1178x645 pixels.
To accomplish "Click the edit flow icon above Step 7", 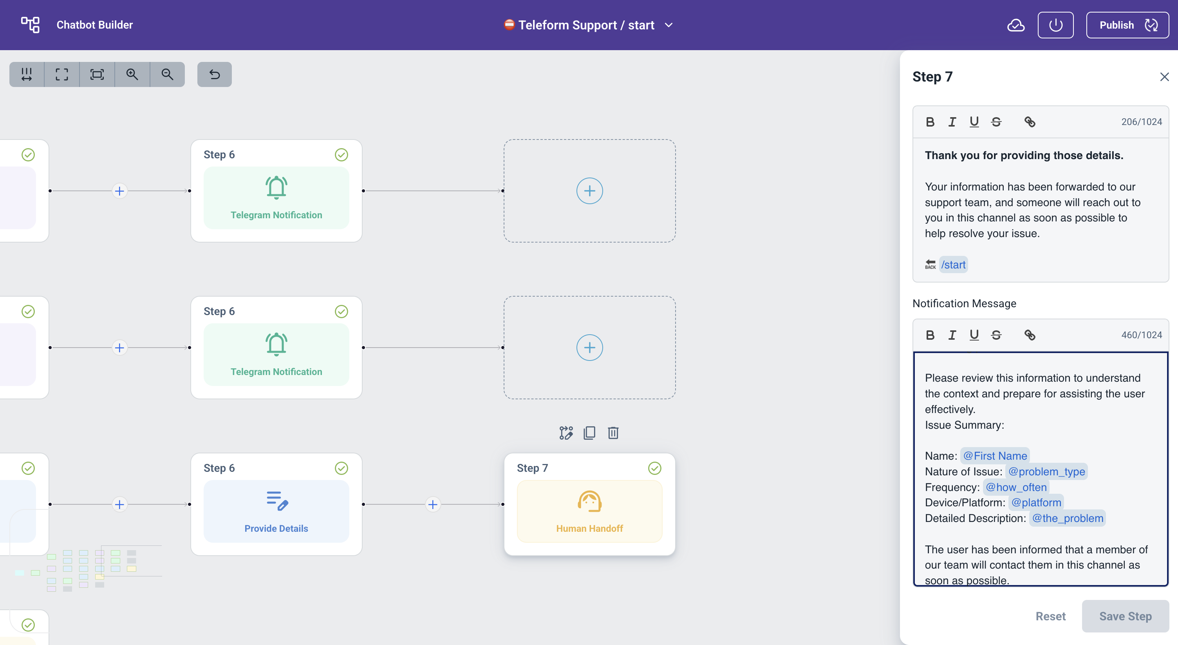I will tap(566, 433).
